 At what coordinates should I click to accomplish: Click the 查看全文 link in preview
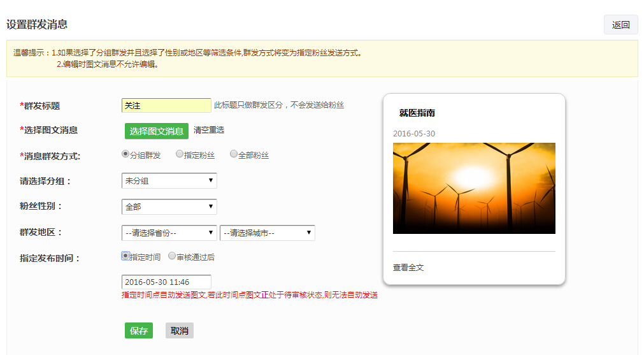408,268
